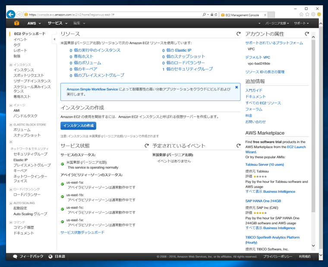
Task: Collapse the left navigation pane arrow
Action: [x=54, y=39]
